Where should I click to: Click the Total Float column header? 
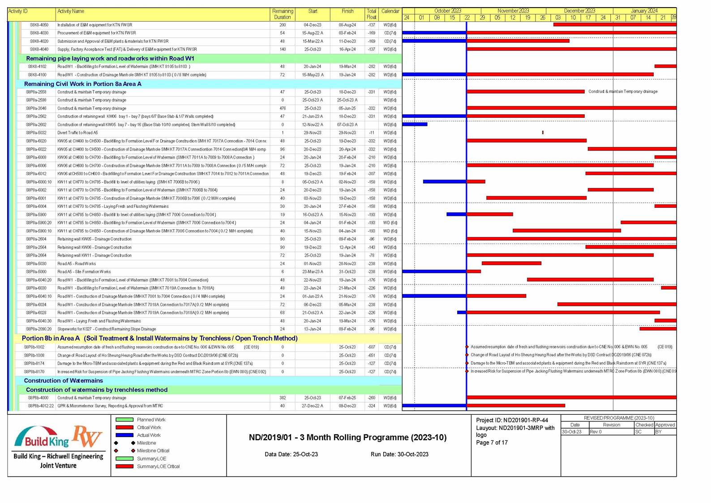[371, 14]
